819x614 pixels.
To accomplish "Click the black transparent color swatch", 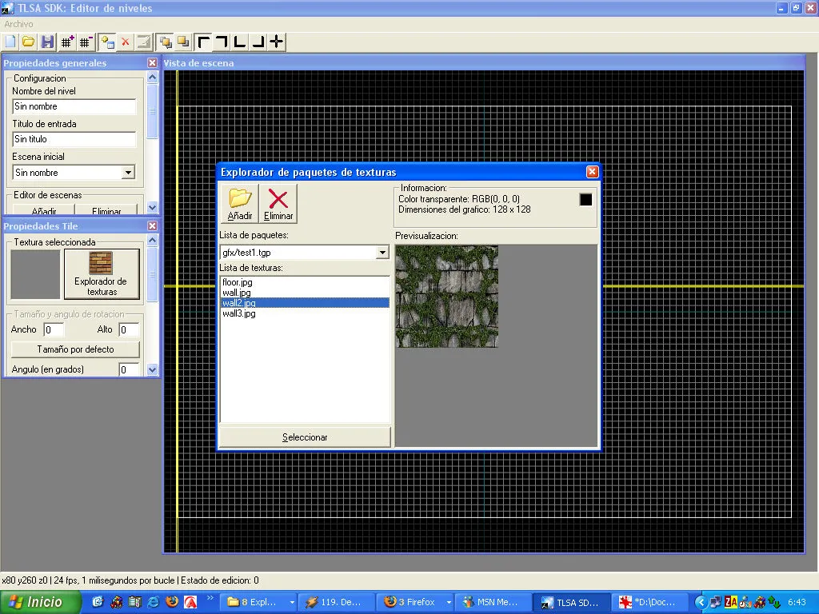I will (x=585, y=200).
